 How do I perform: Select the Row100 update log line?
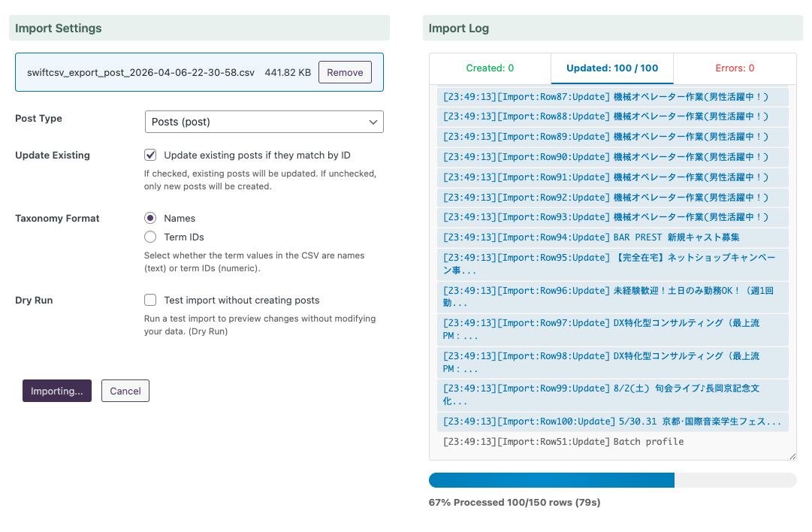(612, 422)
